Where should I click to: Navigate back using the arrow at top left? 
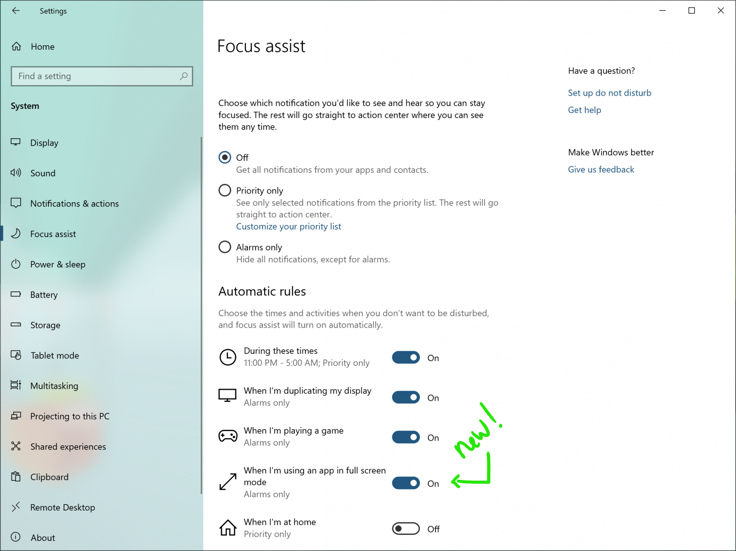16,11
